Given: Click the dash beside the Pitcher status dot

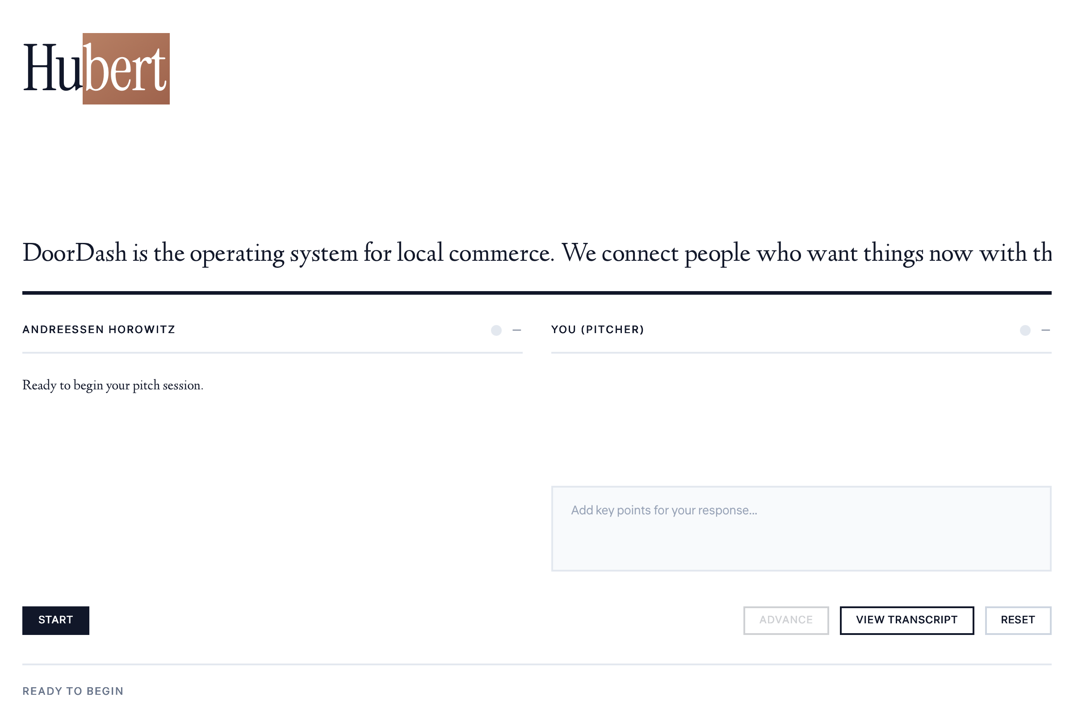Looking at the screenshot, I should 1045,330.
